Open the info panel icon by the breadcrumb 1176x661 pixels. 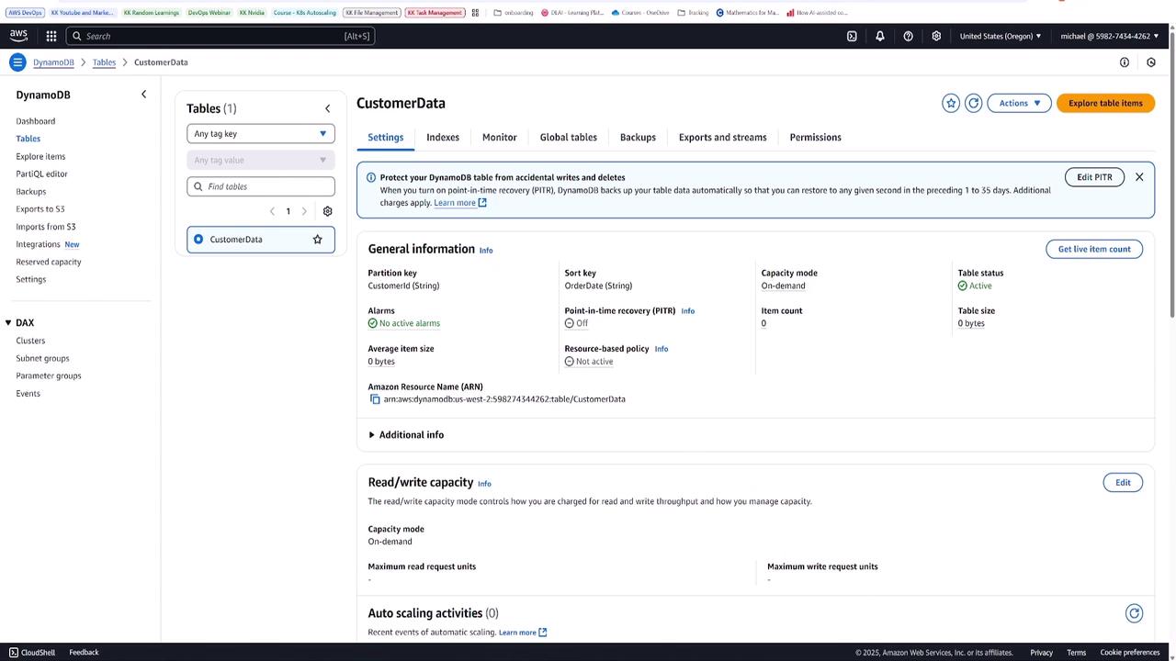1125,62
